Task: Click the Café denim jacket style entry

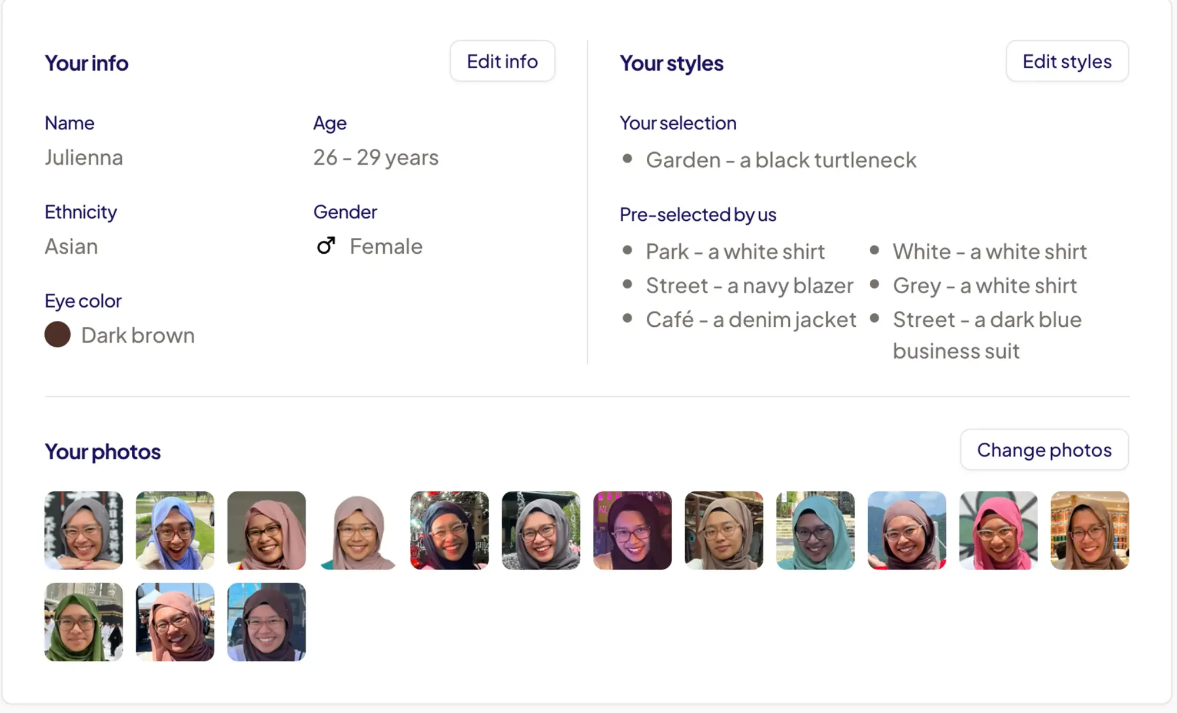Action: [x=750, y=319]
